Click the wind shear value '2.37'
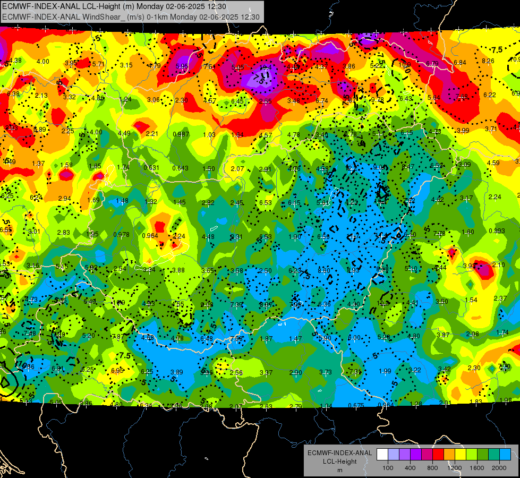This screenshot has width=520, height=478. coord(500,298)
